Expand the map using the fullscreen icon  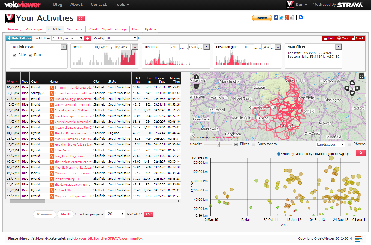tap(361, 76)
